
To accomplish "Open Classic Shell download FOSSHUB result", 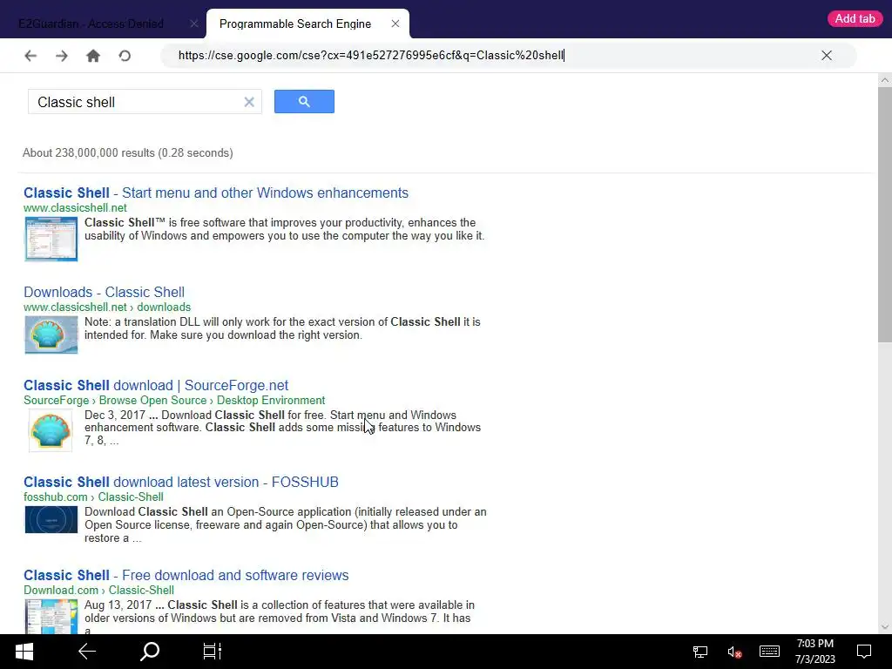I will [x=181, y=482].
